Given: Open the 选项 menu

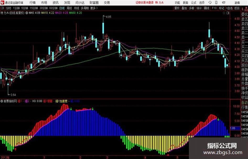Looking at the screenshot, I should coord(202,3).
